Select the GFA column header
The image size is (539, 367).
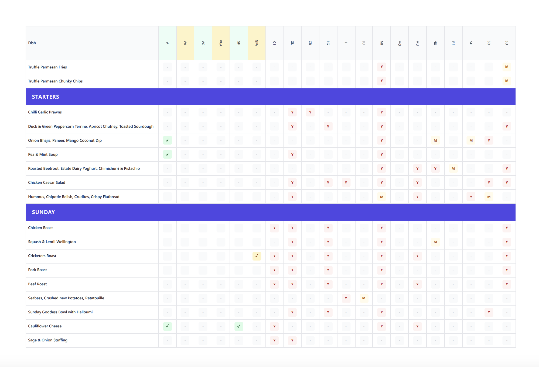257,43
